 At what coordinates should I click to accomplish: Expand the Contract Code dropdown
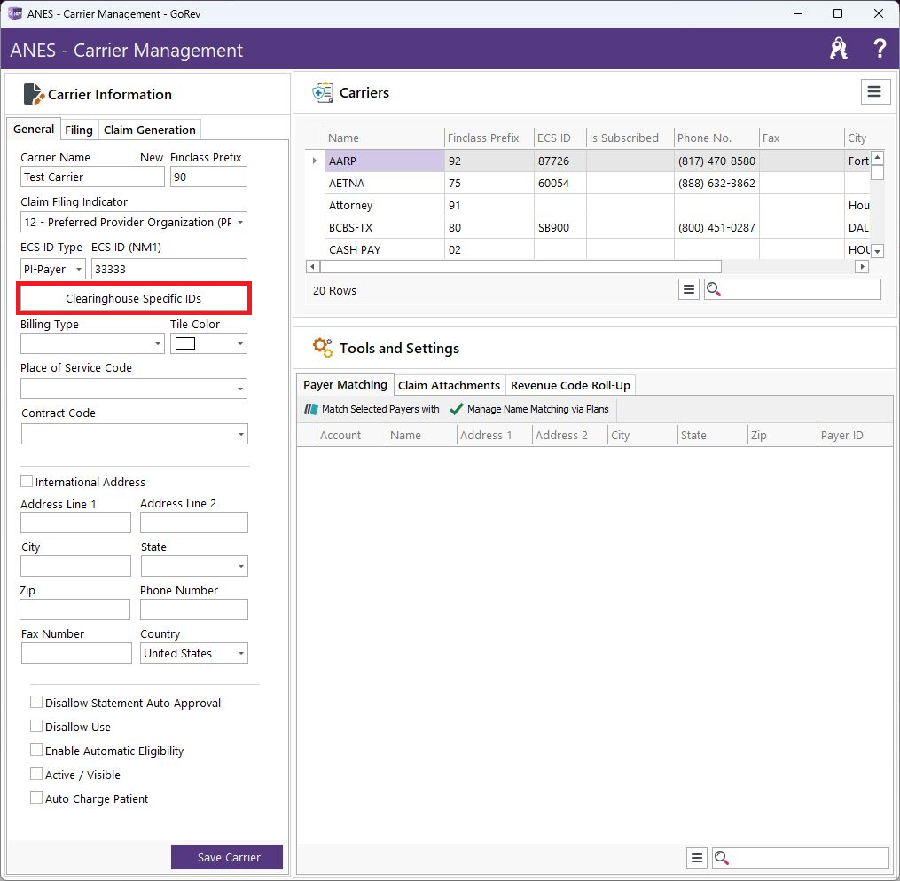pos(241,434)
